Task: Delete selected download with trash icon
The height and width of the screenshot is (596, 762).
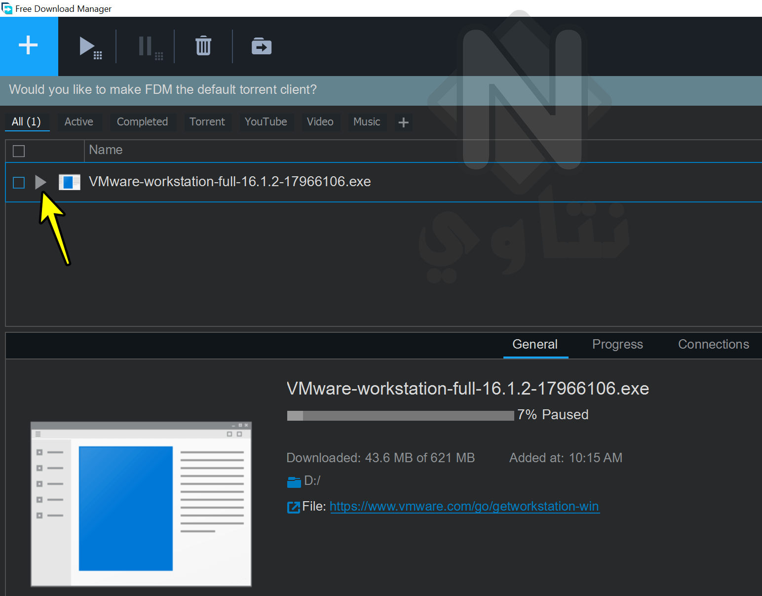Action: coord(203,46)
